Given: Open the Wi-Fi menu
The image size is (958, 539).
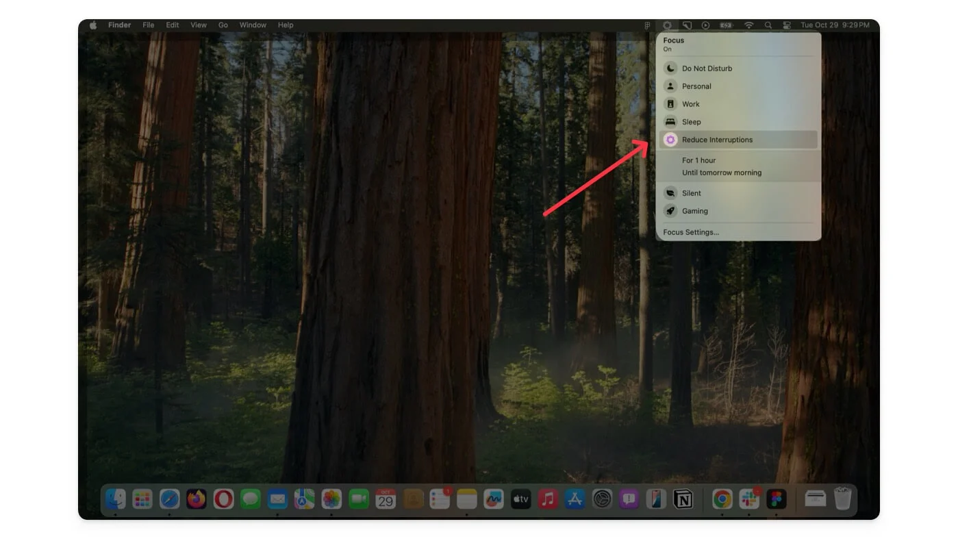Looking at the screenshot, I should pyautogui.click(x=749, y=25).
